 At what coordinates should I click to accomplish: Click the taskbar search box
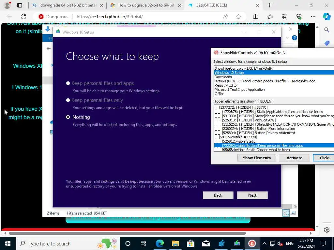click(x=68, y=243)
